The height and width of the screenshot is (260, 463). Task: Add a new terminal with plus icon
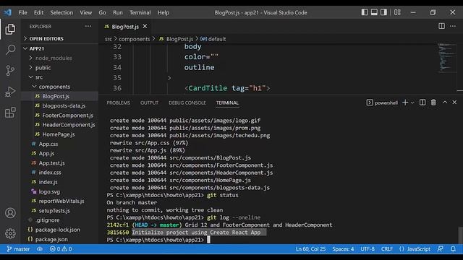pyautogui.click(x=405, y=103)
